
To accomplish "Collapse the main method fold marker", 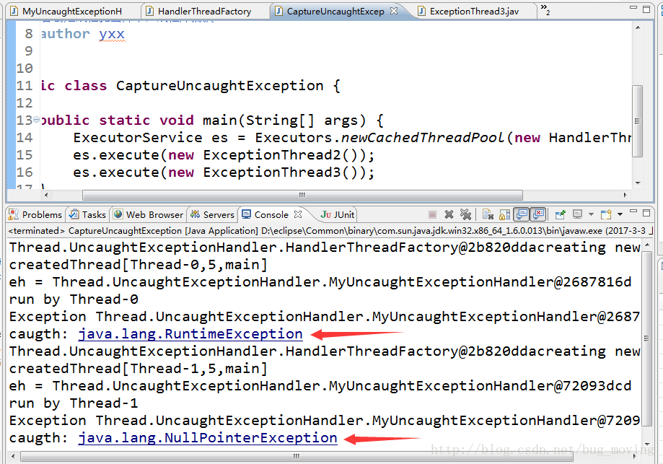I will 36,120.
